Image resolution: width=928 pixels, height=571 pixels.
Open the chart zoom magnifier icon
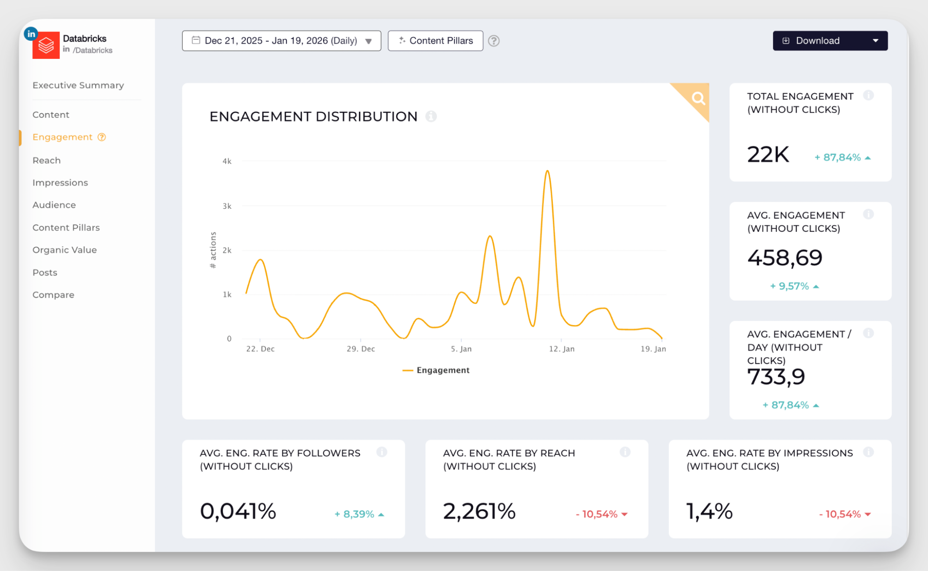[x=698, y=98]
